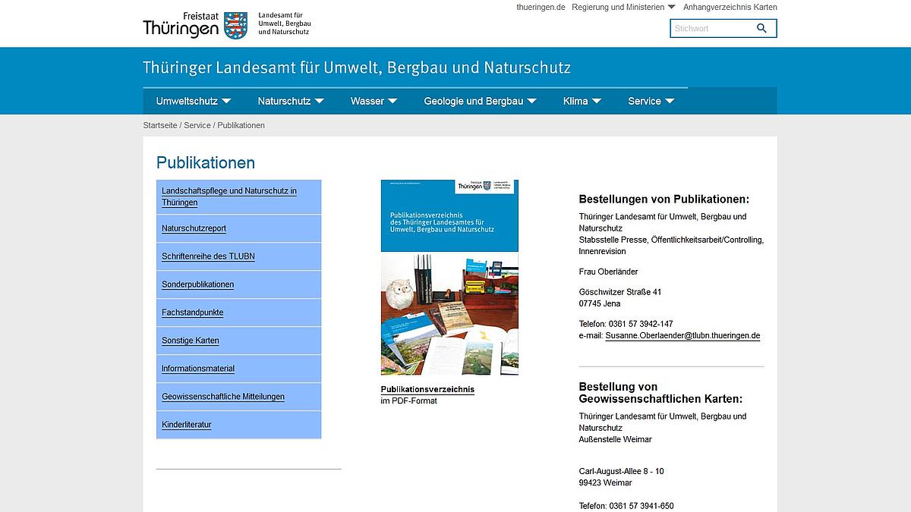Click Service in the breadcrumb
This screenshot has width=911, height=512.
(197, 125)
